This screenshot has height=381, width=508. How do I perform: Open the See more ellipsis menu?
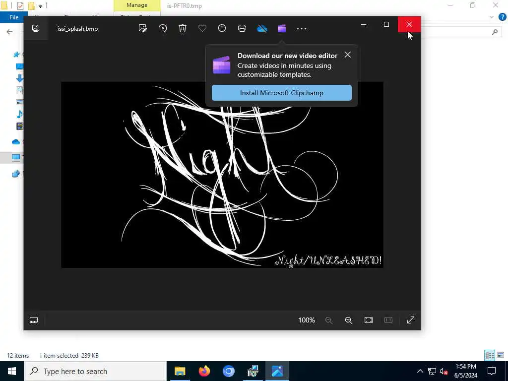click(301, 29)
